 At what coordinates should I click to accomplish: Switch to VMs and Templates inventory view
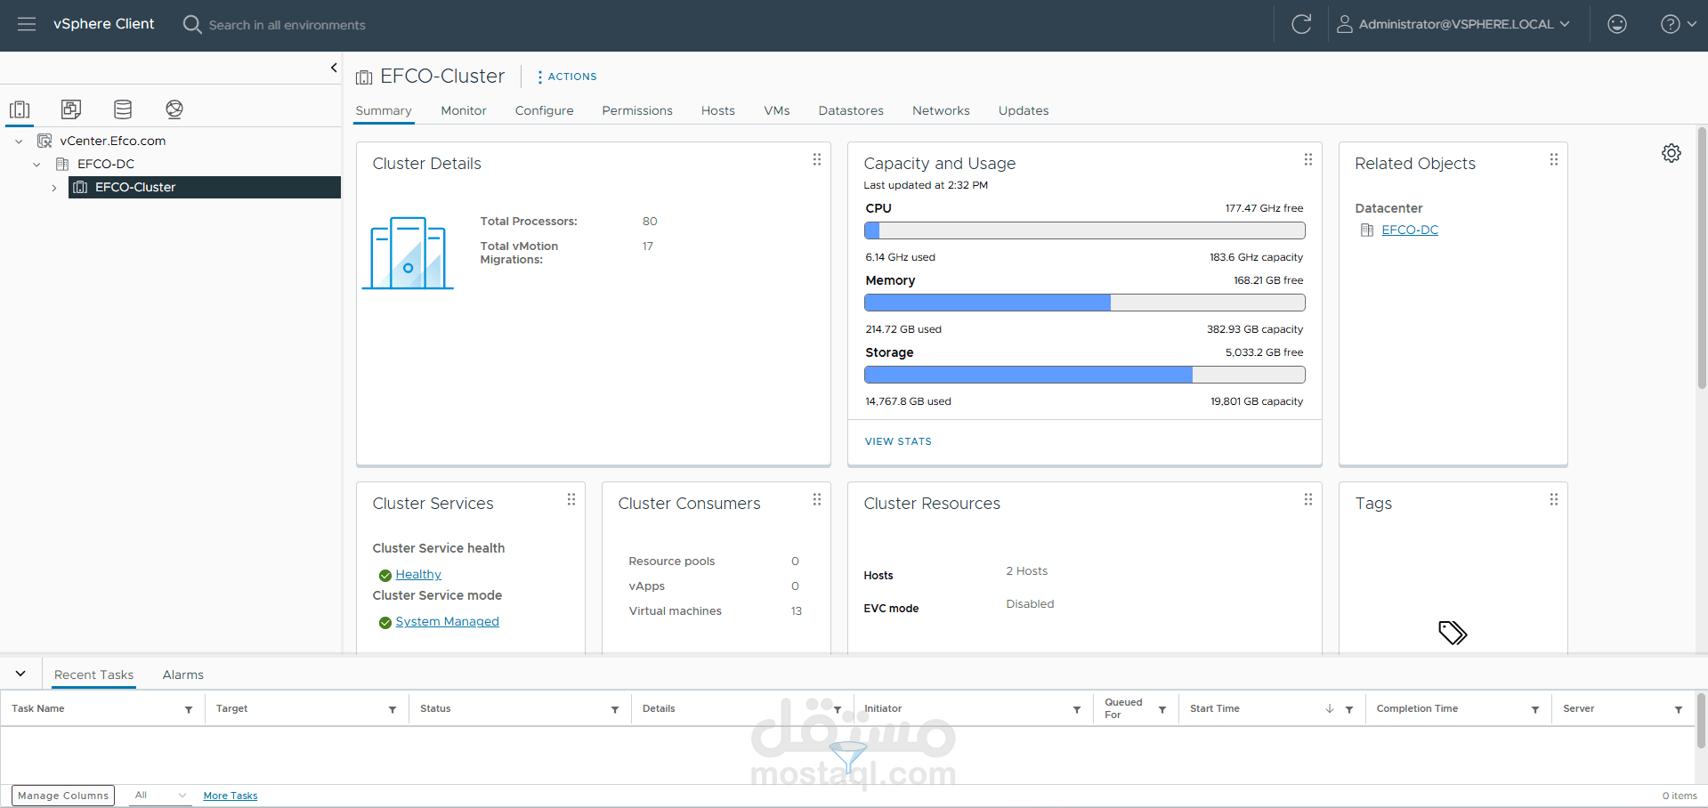click(x=71, y=109)
